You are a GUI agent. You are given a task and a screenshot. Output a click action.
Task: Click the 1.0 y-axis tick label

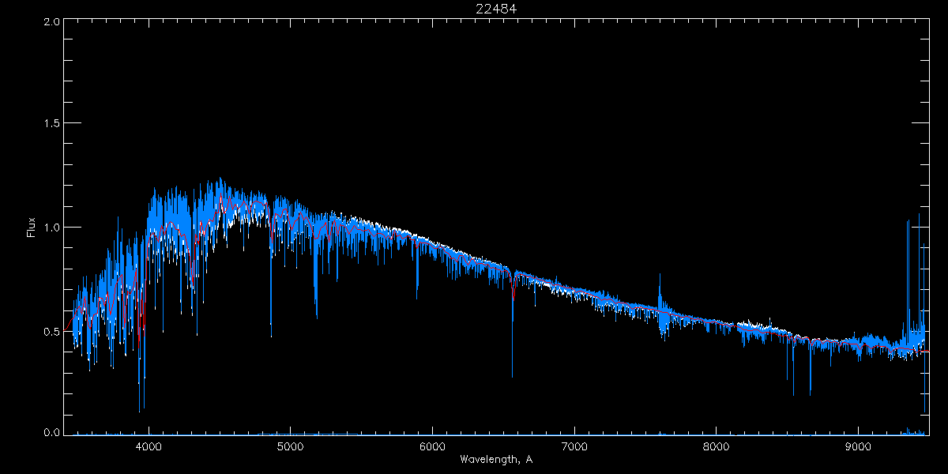[52, 228]
